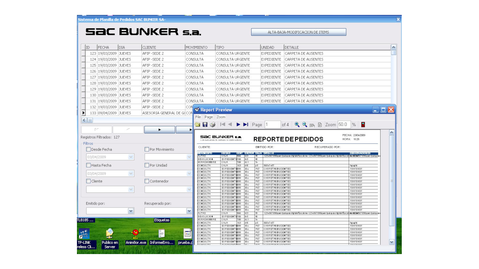Image resolution: width=479 pixels, height=269 pixels.
Task: Print the report with the printer icon
Action: point(213,125)
